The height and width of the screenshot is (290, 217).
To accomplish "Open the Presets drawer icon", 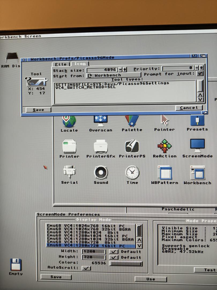I will click(197, 121).
